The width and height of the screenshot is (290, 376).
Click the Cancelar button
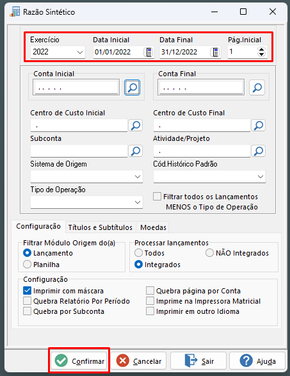(138, 361)
